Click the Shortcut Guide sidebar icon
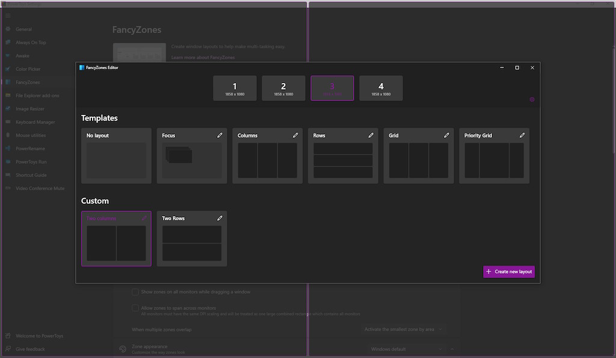Screen dimensions: 616x358 pyautogui.click(x=8, y=175)
